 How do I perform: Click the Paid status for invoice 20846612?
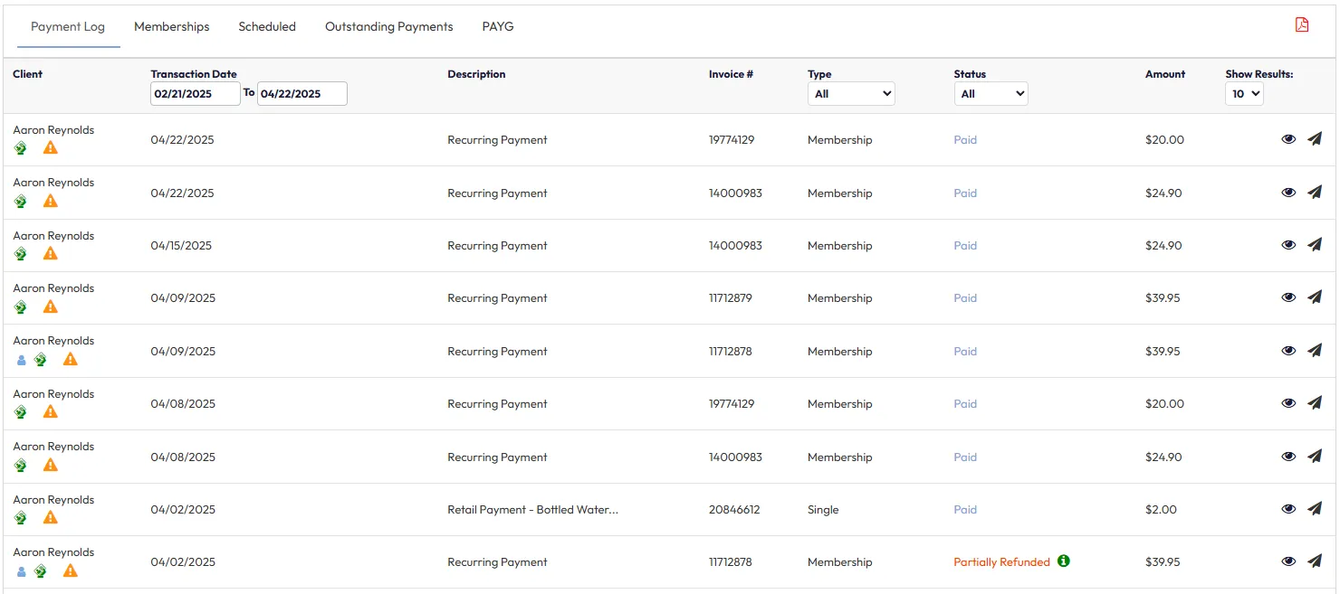[x=965, y=509]
